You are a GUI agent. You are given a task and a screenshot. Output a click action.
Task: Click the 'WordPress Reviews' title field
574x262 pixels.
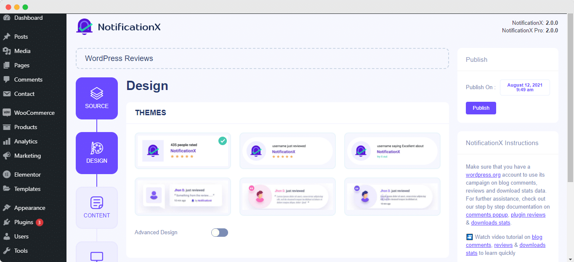coord(262,58)
